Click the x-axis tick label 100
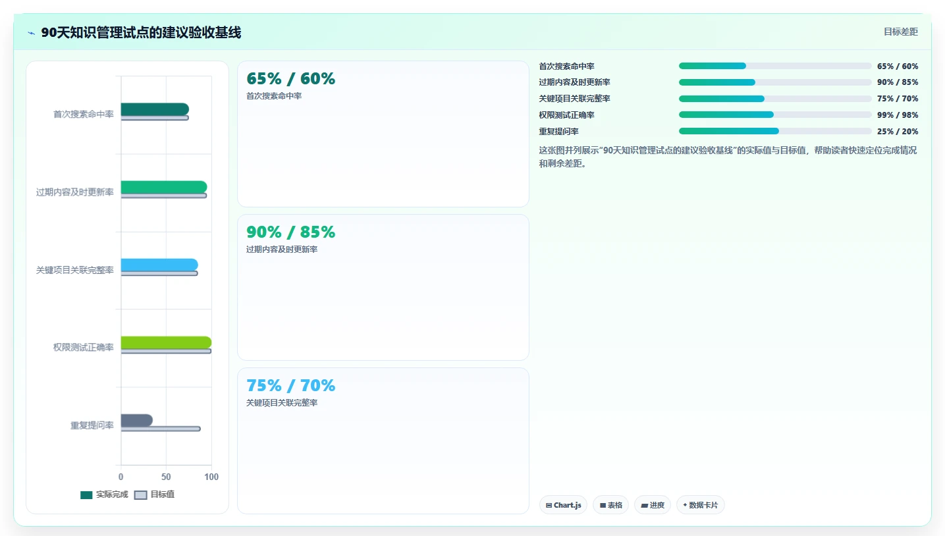The width and height of the screenshot is (945, 536). 211,477
